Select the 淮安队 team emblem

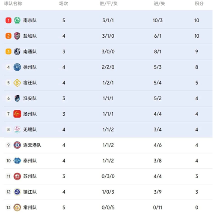tap(17, 98)
